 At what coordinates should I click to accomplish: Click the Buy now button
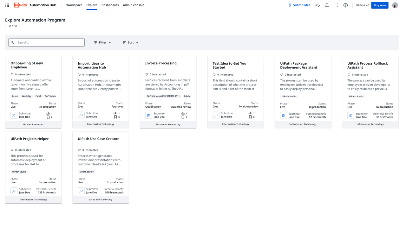click(380, 5)
